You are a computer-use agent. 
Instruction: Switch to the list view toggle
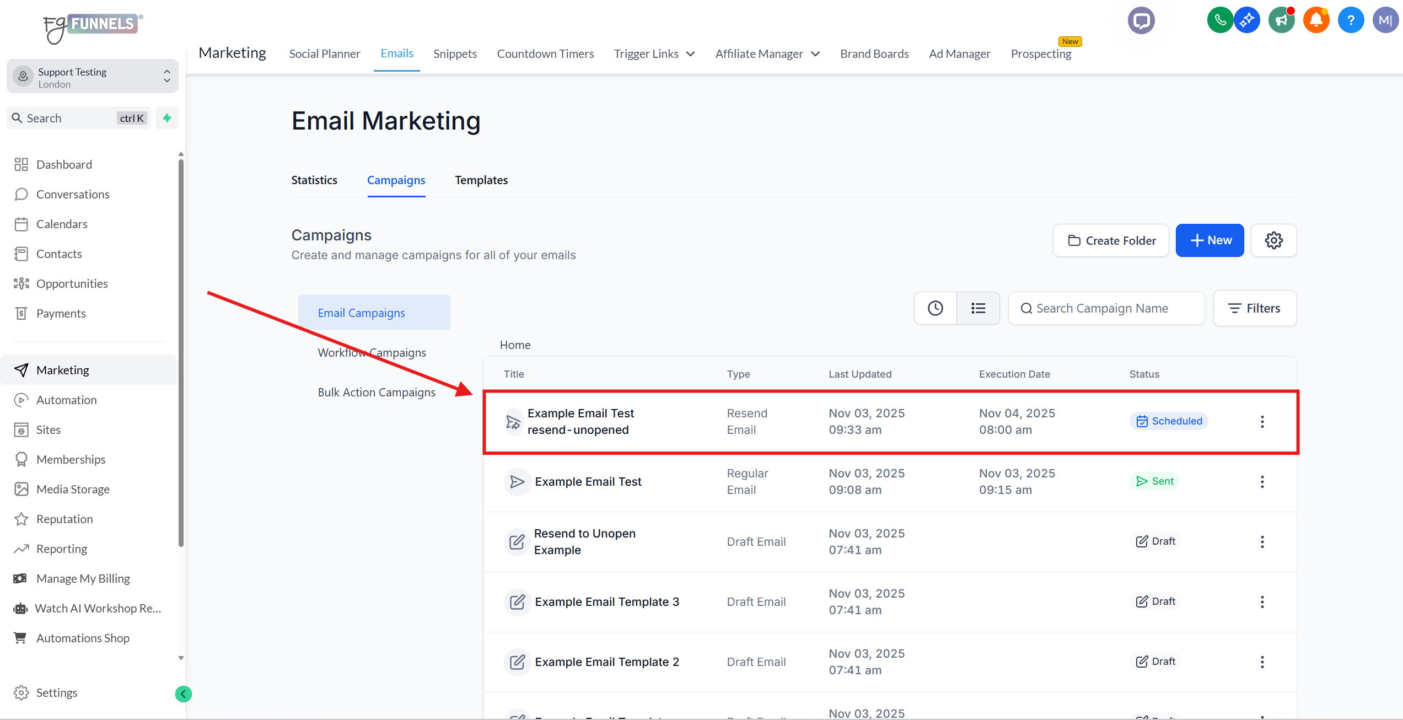978,308
